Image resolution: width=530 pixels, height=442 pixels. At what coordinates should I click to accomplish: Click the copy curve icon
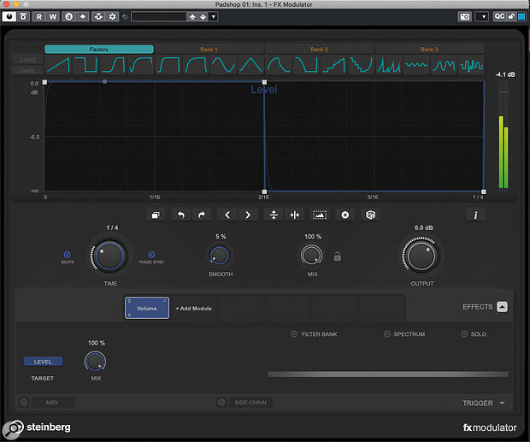click(x=156, y=215)
